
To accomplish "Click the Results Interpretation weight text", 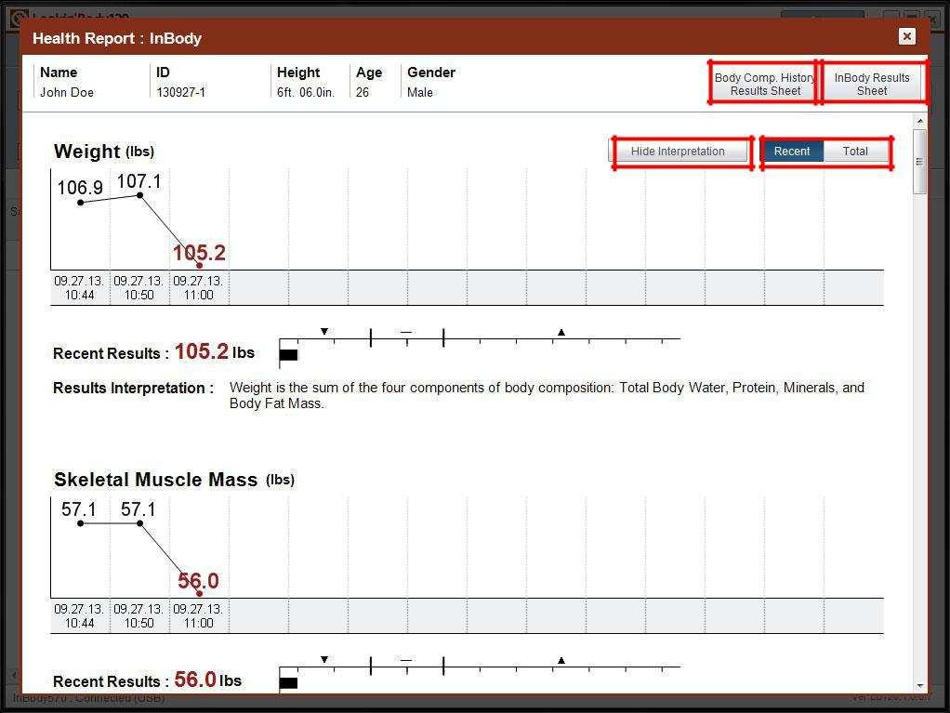I will click(x=547, y=395).
